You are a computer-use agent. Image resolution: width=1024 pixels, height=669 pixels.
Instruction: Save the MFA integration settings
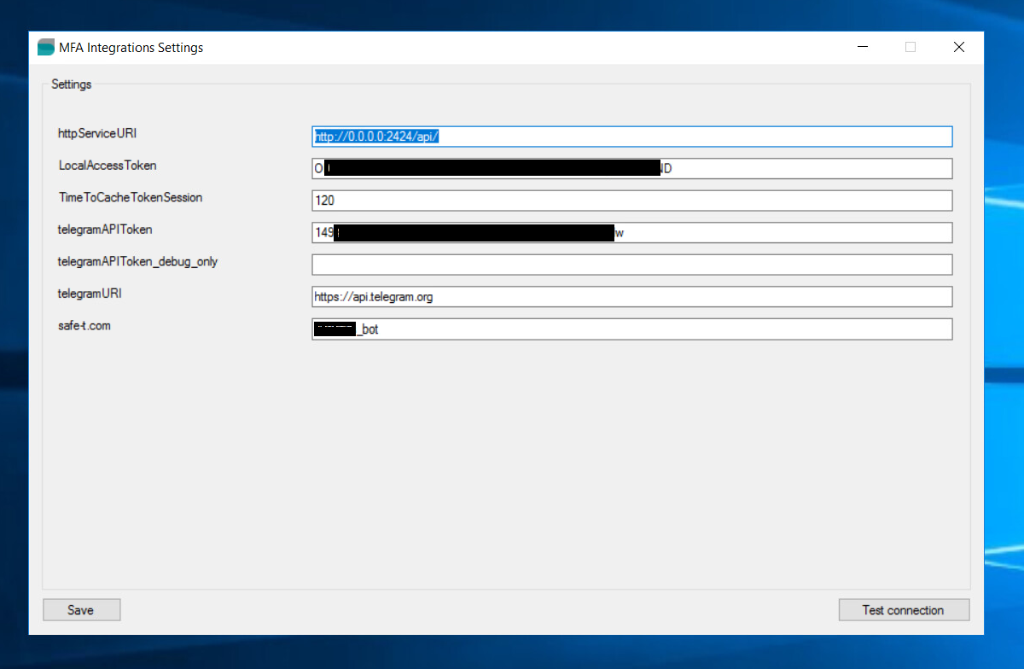[x=81, y=610]
